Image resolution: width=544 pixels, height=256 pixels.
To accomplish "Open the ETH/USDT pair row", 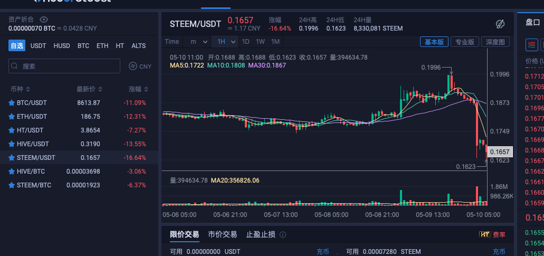I will click(79, 117).
